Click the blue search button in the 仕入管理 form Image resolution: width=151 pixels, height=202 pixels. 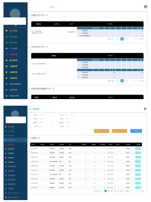(x=136, y=131)
